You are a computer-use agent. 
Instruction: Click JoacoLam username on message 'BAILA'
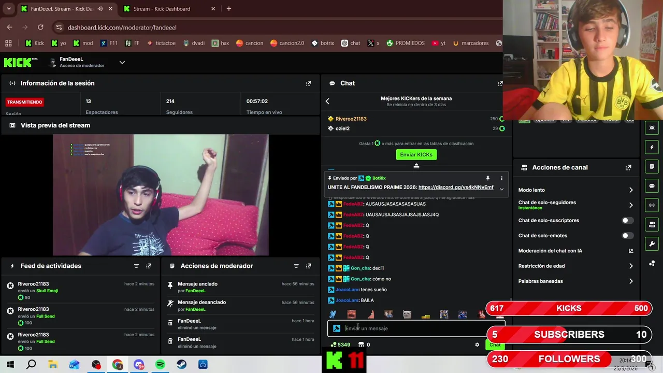[x=347, y=300]
